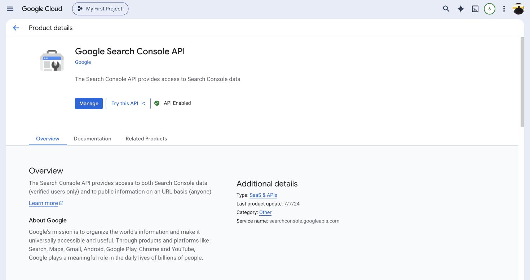The height and width of the screenshot is (280, 530).
Task: Click the vertical page scrollbar
Action: (x=522, y=82)
